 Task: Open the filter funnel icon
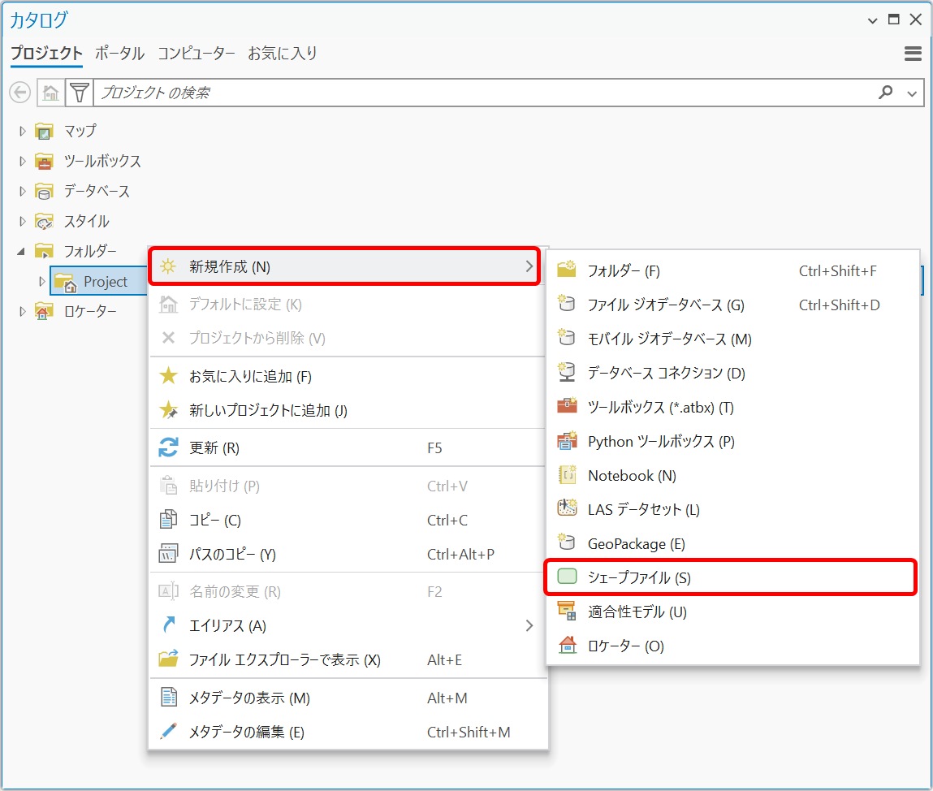click(x=79, y=93)
